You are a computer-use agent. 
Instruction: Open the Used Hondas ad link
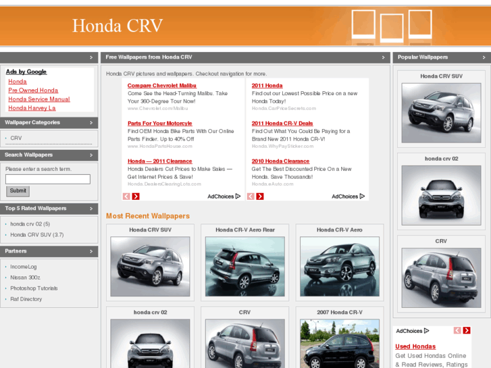pos(415,346)
